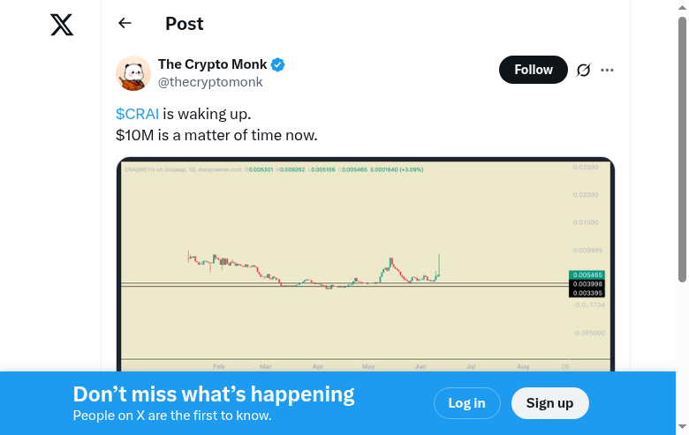This screenshot has width=689, height=435.
Task: Click the black 0.003998 price label
Action: pos(587,284)
